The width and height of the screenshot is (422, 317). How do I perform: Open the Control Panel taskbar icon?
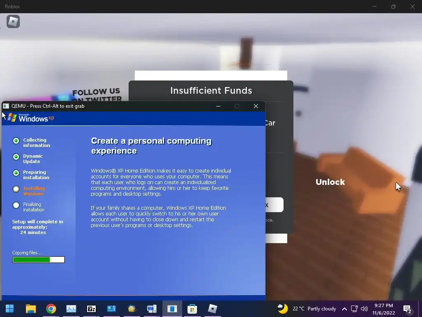coord(111,309)
